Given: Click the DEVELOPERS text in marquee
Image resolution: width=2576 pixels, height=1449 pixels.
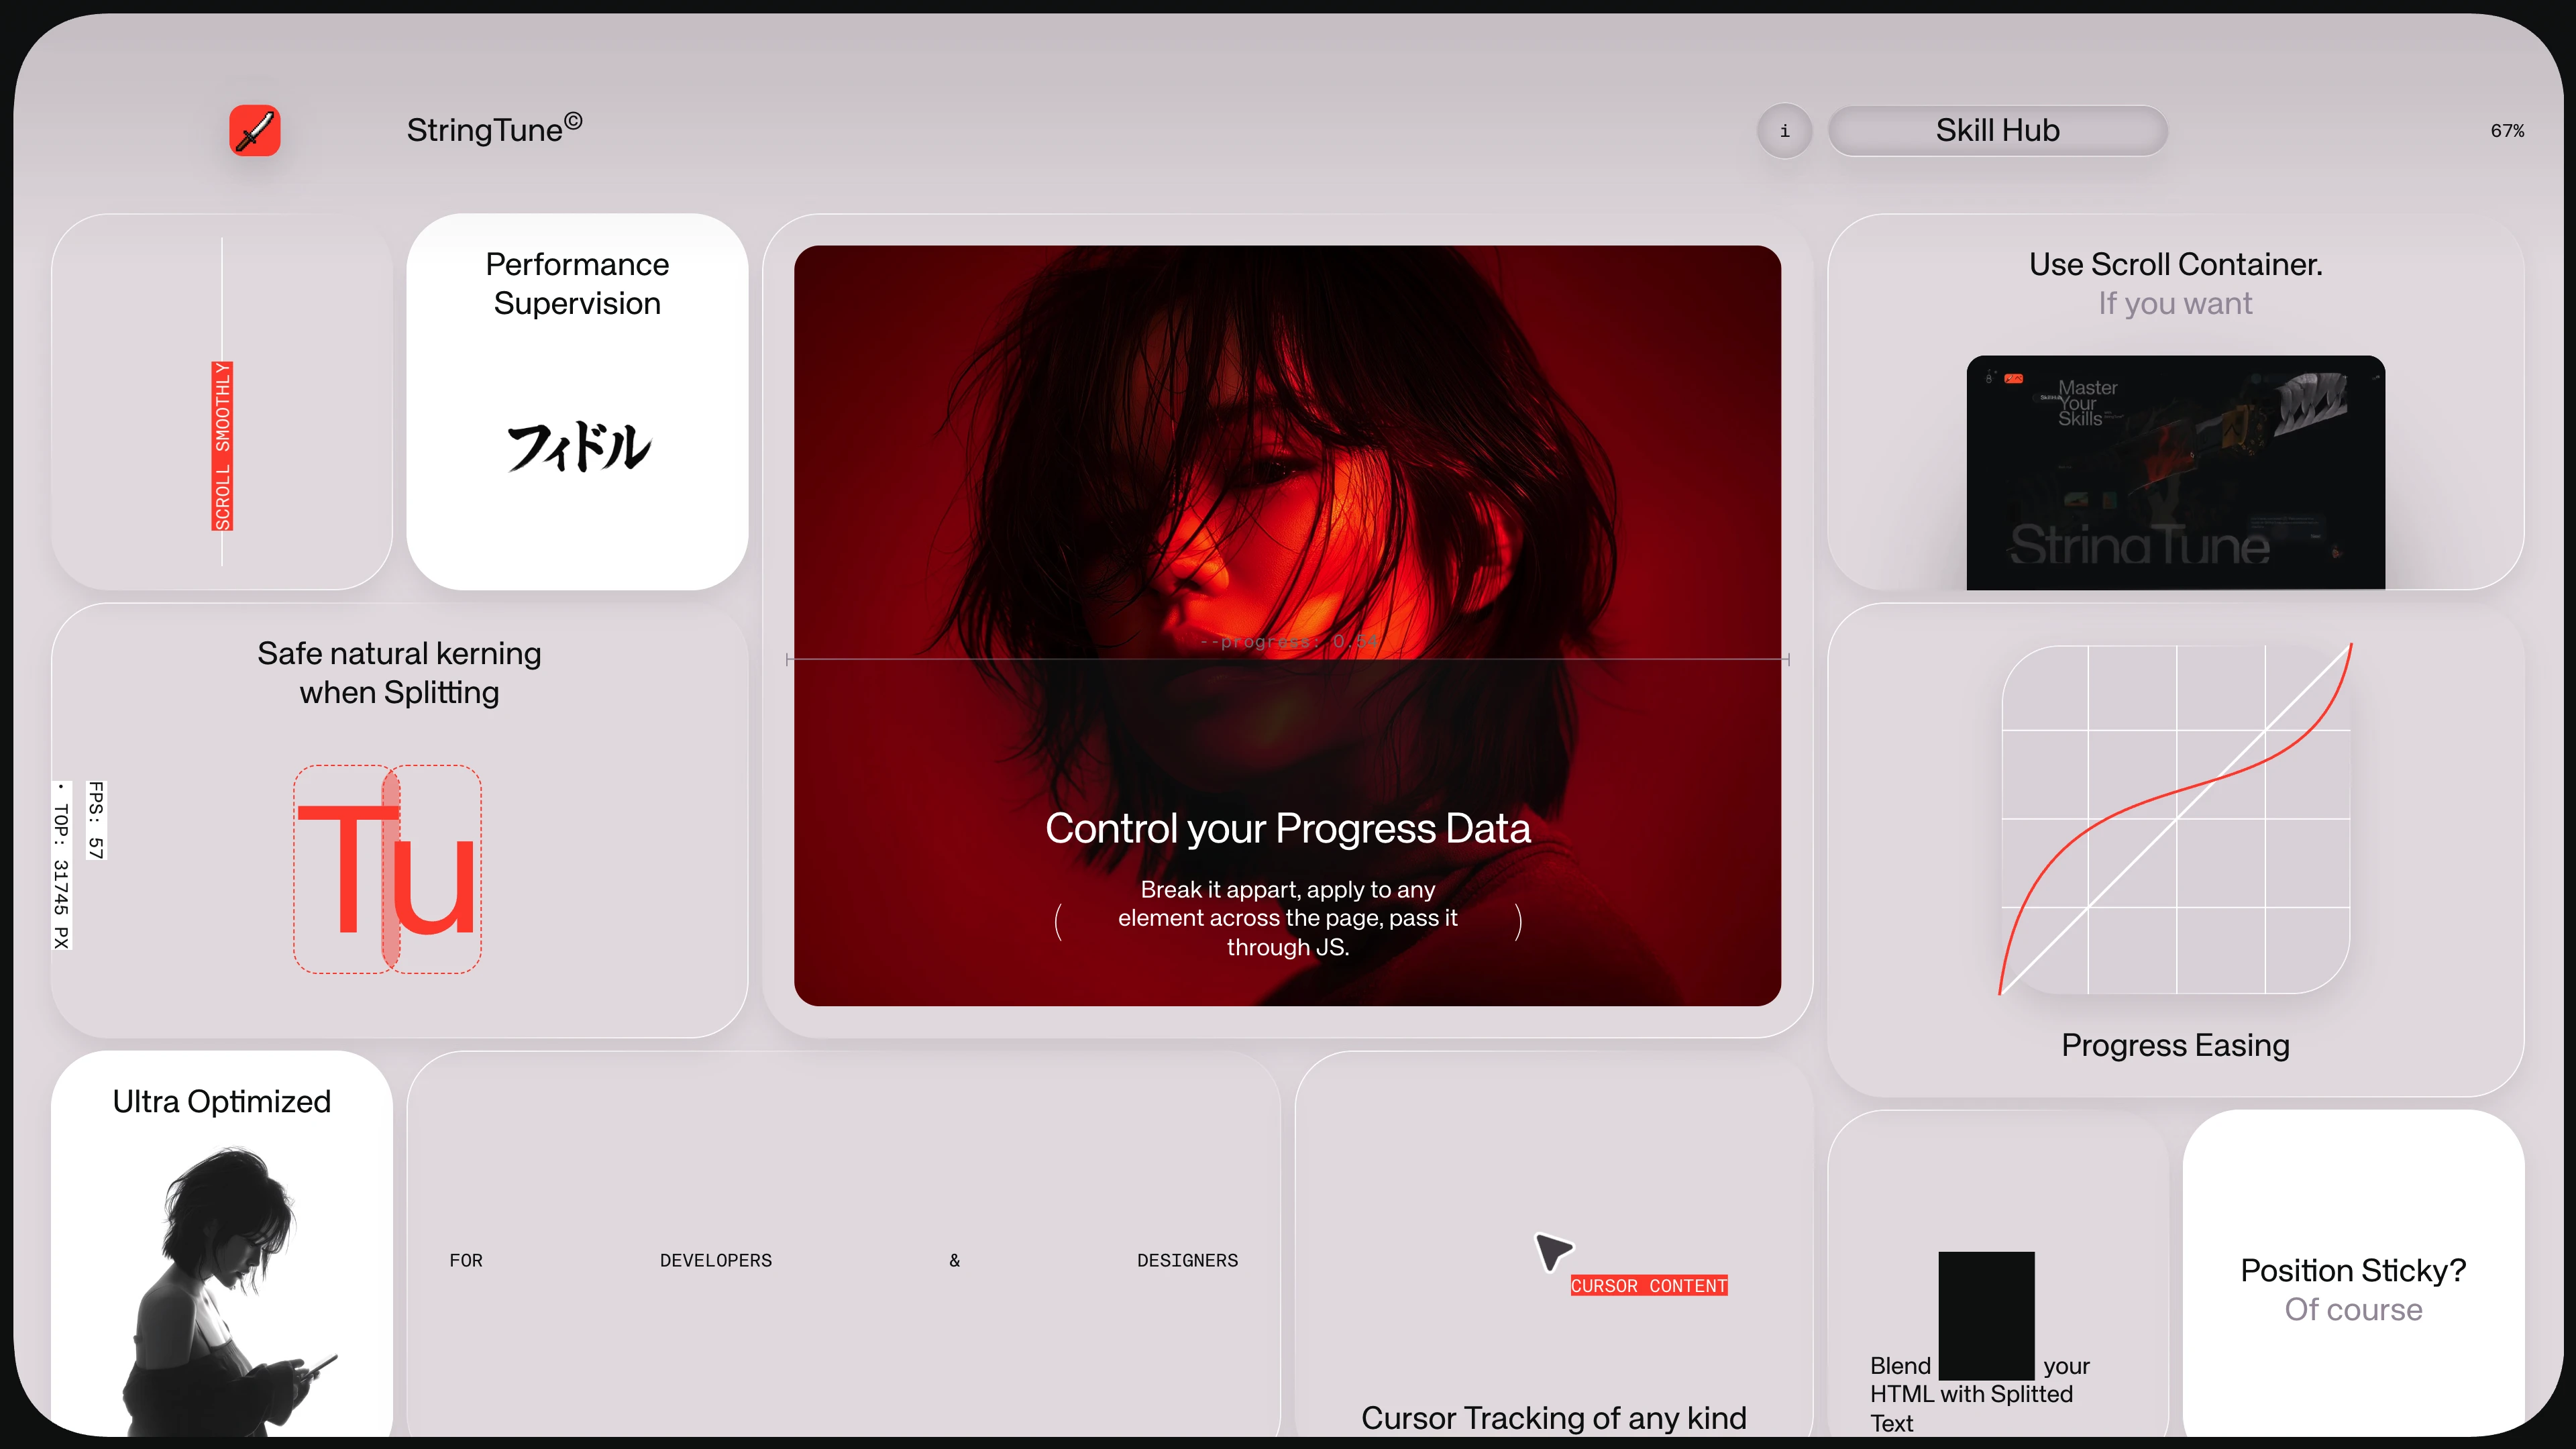Looking at the screenshot, I should point(715,1261).
